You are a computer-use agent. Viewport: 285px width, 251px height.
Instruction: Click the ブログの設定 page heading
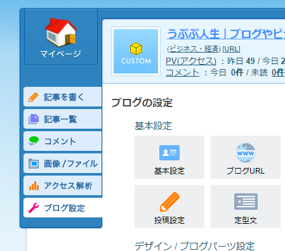(x=142, y=103)
